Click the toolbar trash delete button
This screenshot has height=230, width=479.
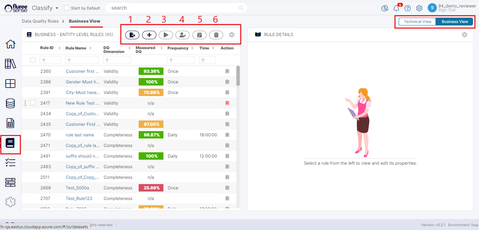click(216, 35)
